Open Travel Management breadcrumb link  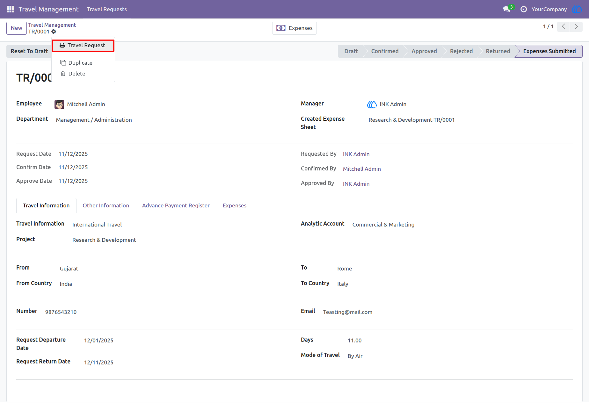point(52,25)
